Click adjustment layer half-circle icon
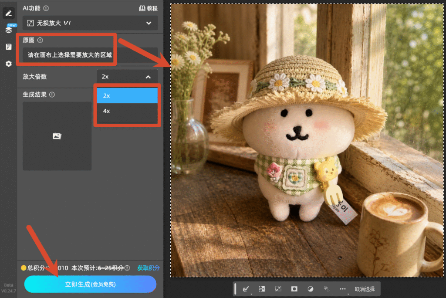 pyautogui.click(x=310, y=289)
